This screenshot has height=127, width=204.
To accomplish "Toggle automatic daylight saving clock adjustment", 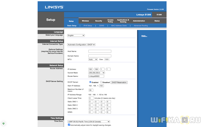I will [x=69, y=125].
